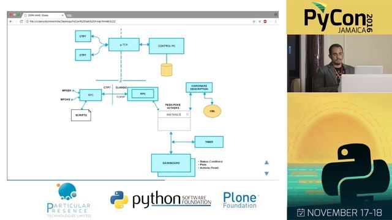
Task: Go to previous slide with up arrow
Action: [266, 163]
